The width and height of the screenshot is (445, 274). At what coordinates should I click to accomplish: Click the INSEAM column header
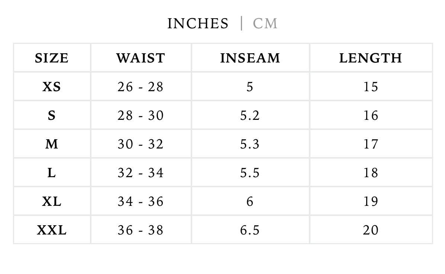(x=250, y=58)
